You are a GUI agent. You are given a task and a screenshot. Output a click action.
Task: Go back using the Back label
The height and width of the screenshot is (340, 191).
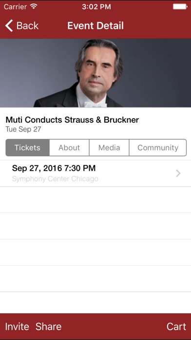pyautogui.click(x=27, y=26)
